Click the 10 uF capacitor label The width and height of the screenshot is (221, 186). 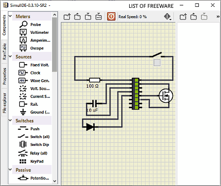click(92, 110)
